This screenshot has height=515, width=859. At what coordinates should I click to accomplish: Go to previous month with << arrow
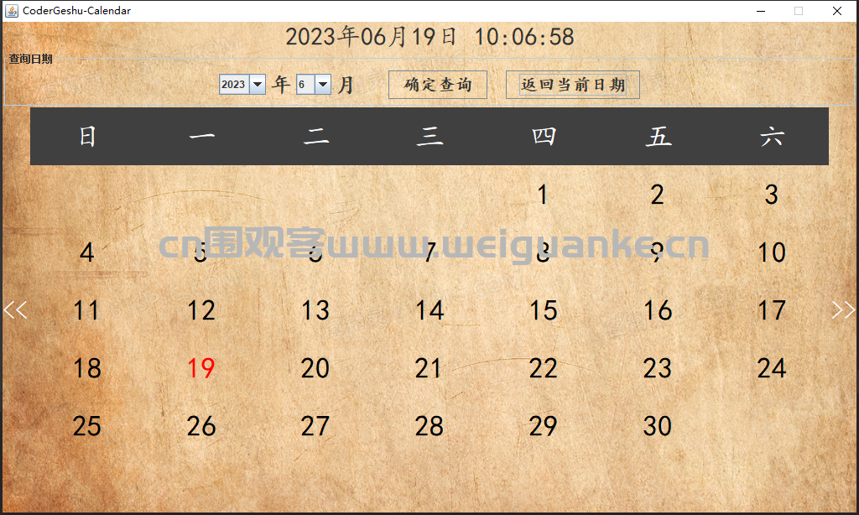[x=15, y=310]
